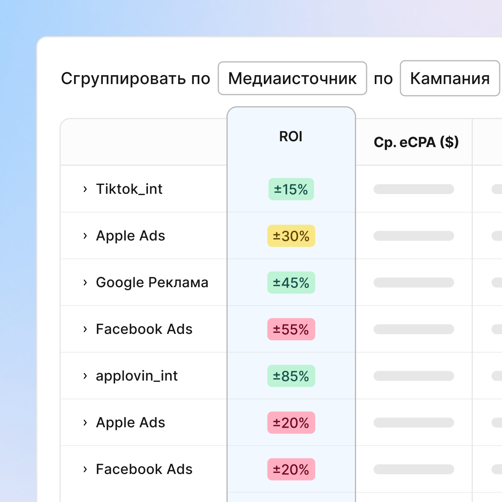Click the Google Реклама row label
Image resolution: width=502 pixels, height=502 pixels.
pyautogui.click(x=152, y=283)
